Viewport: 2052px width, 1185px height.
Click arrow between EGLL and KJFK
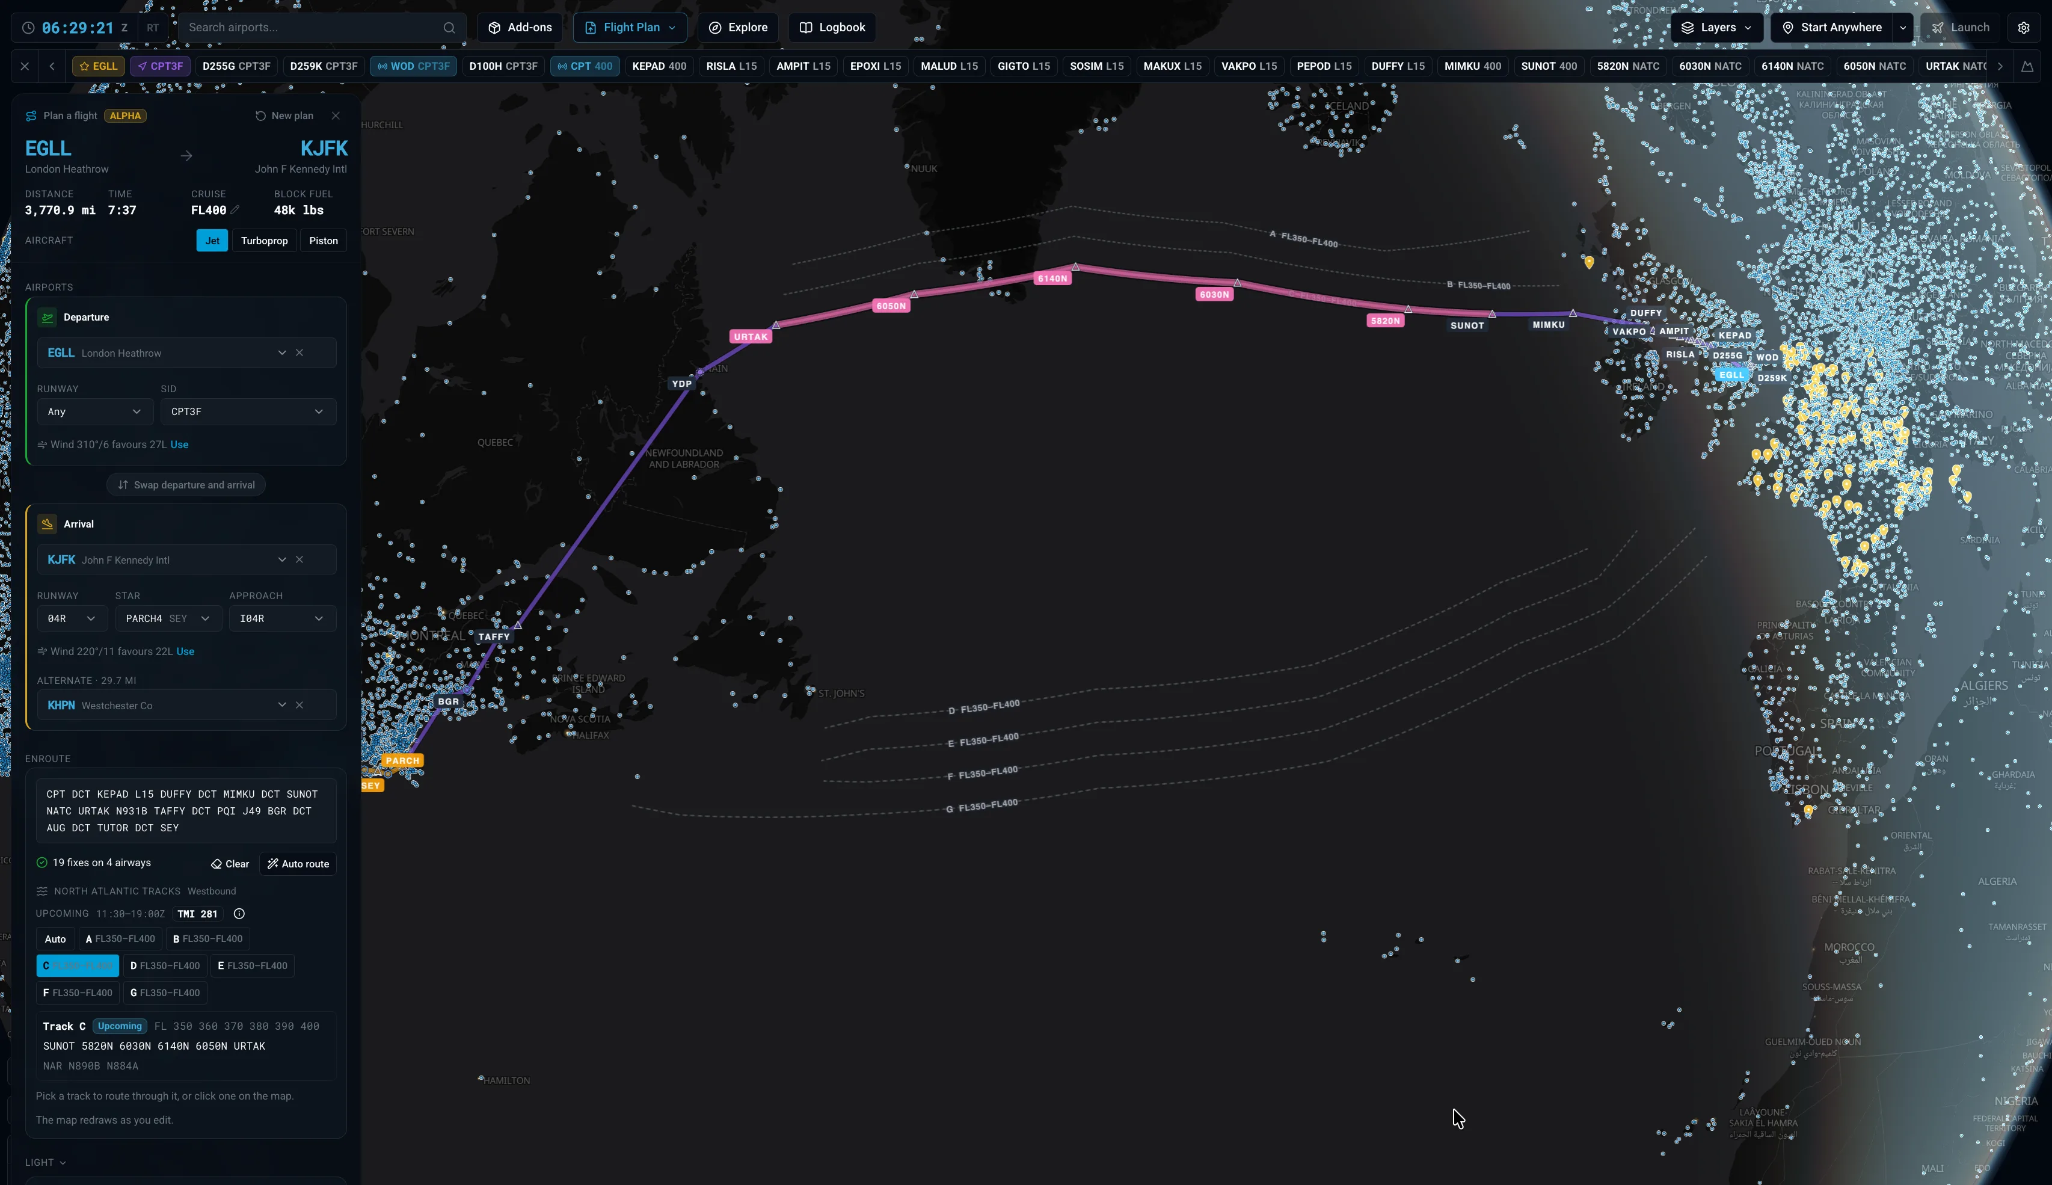[186, 155]
